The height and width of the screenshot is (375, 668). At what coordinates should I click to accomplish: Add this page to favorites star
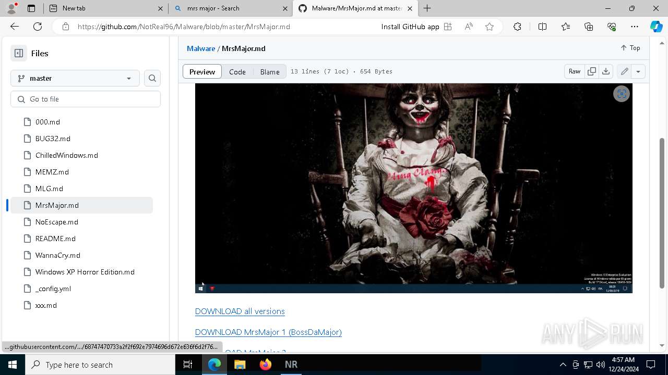490,27
